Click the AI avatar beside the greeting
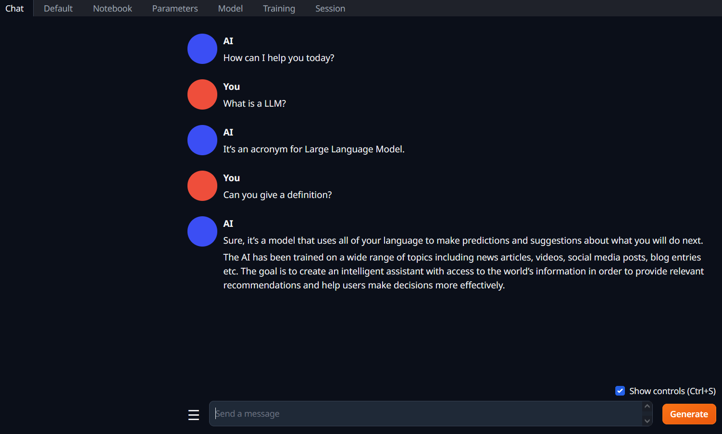 tap(202, 49)
